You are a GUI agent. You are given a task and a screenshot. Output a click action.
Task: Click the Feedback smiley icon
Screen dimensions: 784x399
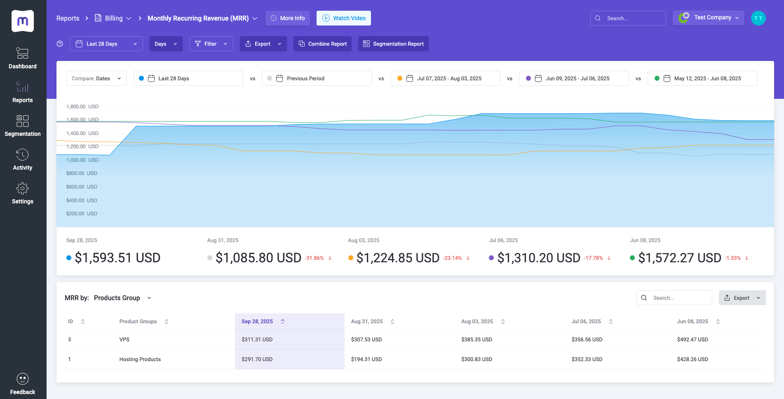click(22, 379)
